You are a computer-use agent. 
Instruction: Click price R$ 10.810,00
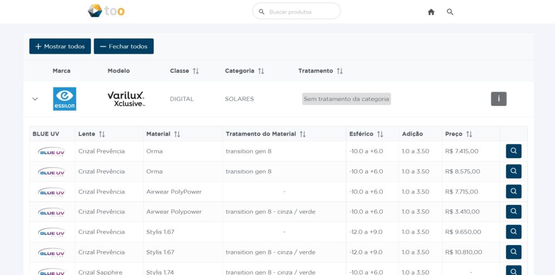click(x=464, y=252)
